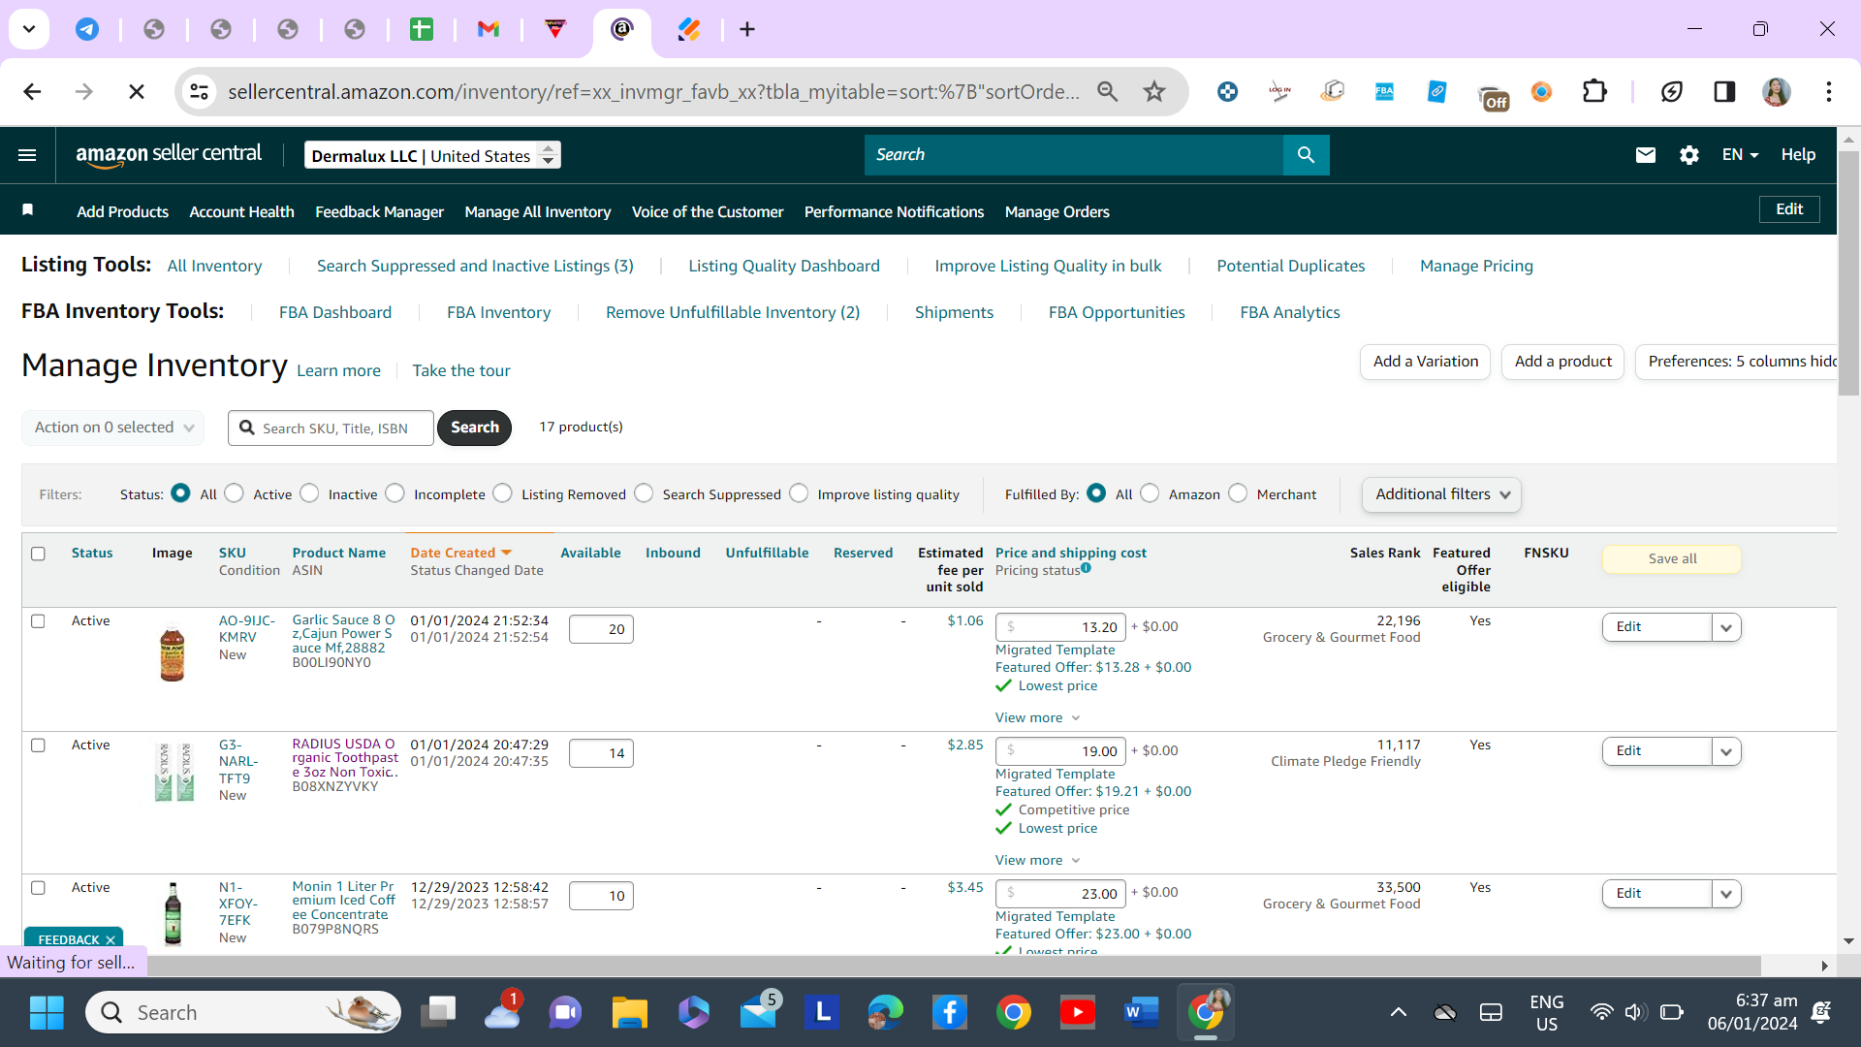The image size is (1861, 1047).
Task: Check the box for Monin Iced Coffee row
Action: coord(38,888)
